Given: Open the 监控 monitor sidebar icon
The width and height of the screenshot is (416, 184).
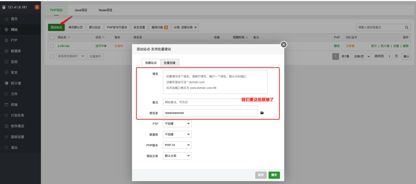Looking at the screenshot, I should (x=6, y=62).
